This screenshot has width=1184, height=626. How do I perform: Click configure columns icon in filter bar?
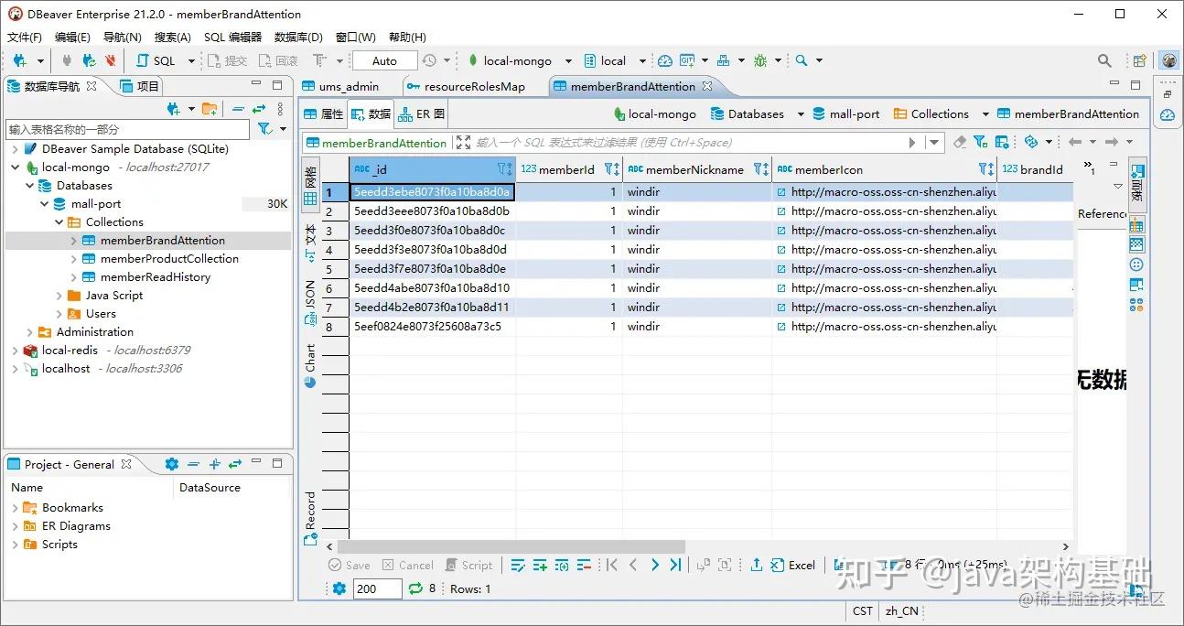coord(1002,142)
